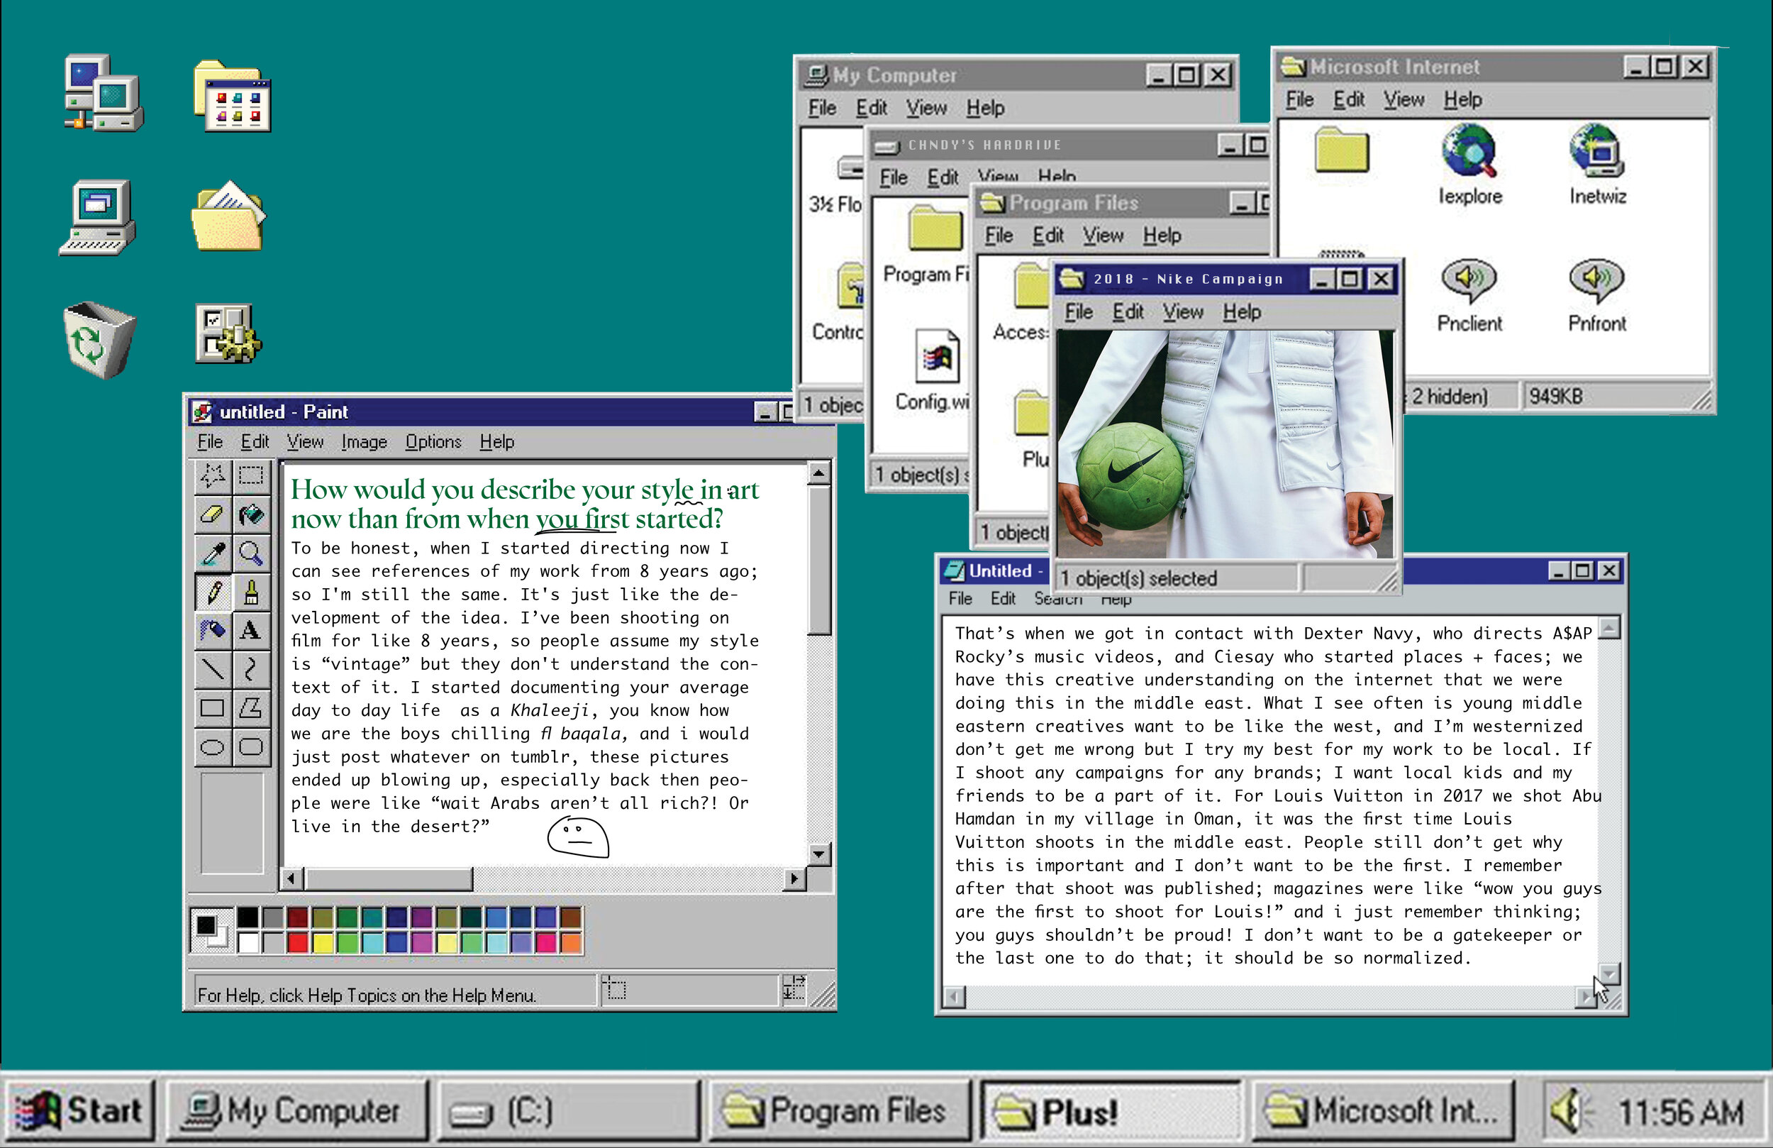This screenshot has width=1773, height=1148.
Task: Open the Iexplore icon in Microsoft Internet window
Action: tap(1469, 165)
